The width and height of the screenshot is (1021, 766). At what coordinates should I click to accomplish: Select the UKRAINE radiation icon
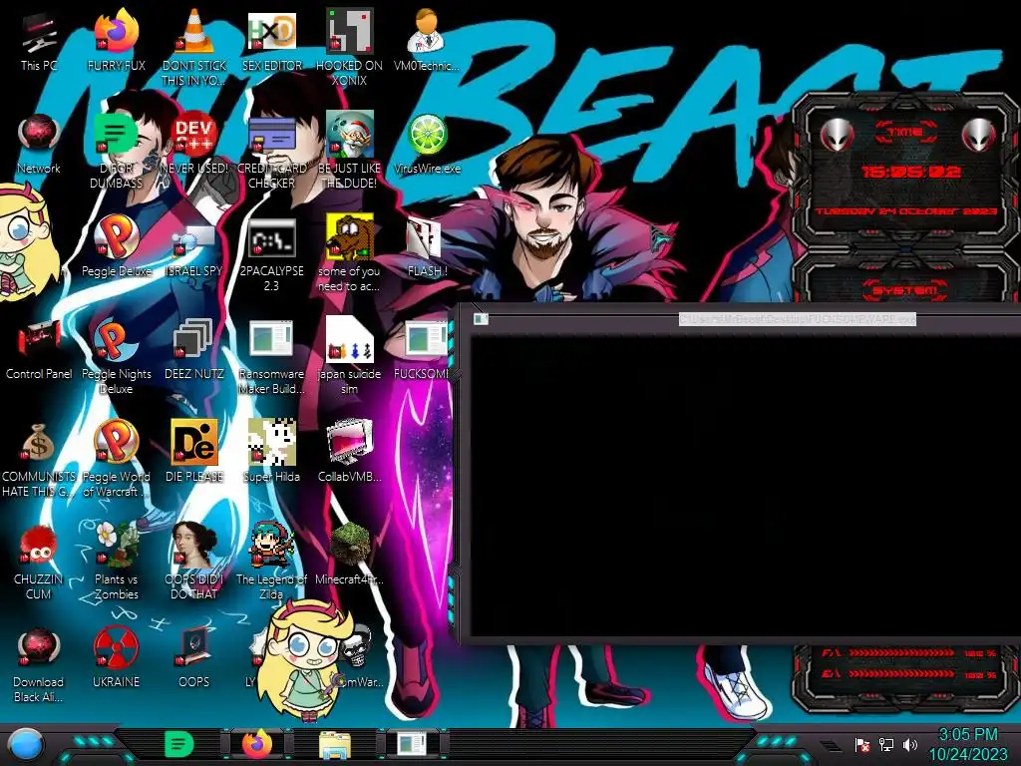pos(116,658)
